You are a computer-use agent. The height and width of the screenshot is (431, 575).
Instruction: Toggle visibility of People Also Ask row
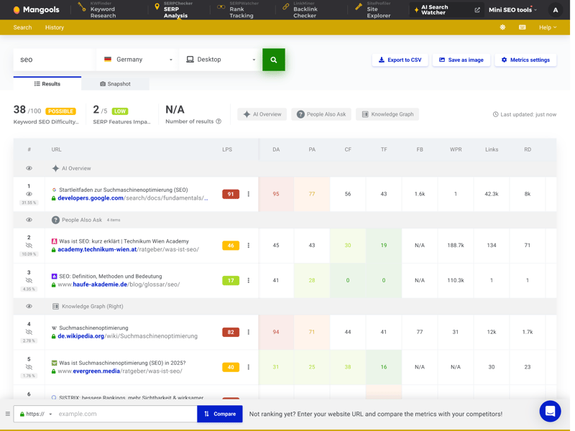pos(29,220)
